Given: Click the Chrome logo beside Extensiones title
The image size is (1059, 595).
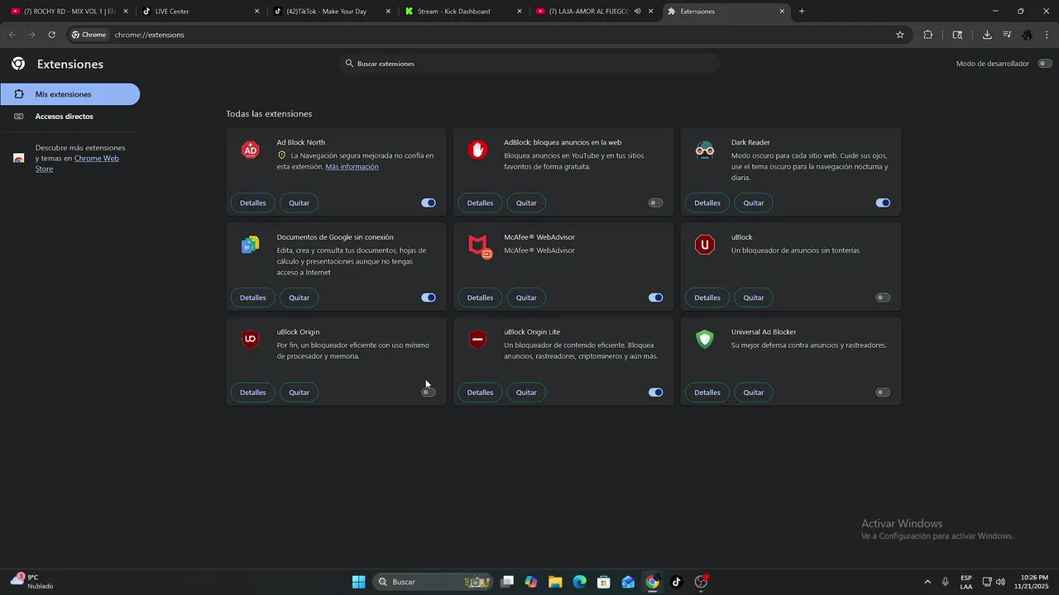Looking at the screenshot, I should (x=18, y=64).
